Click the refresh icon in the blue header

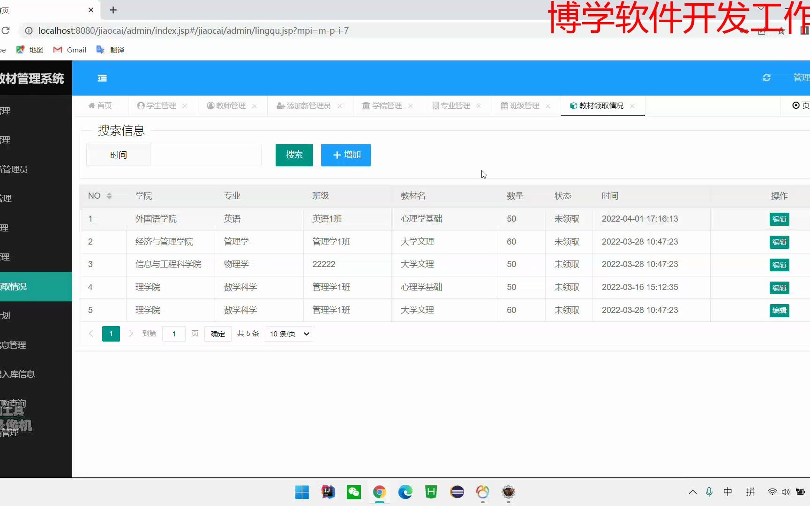766,77
